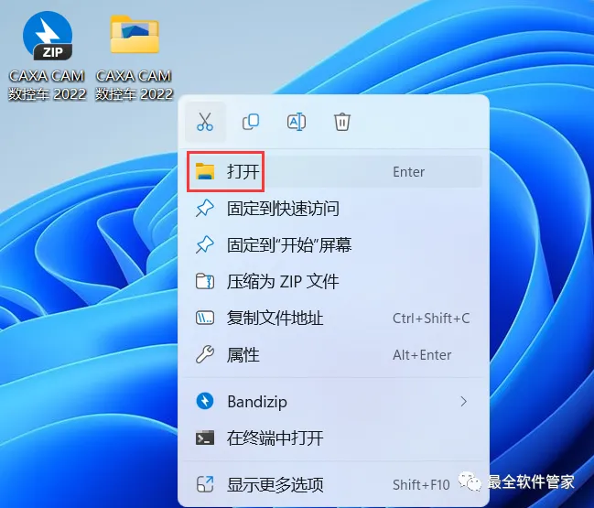Click the Cut scissors icon
The height and width of the screenshot is (508, 594).
[205, 122]
